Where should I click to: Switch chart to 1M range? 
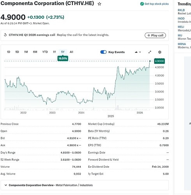click(x=26, y=52)
